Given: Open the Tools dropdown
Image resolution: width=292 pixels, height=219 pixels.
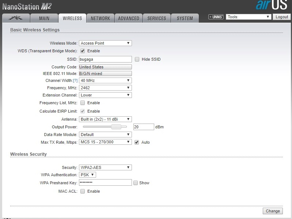Looking at the screenshot, I should click(249, 17).
